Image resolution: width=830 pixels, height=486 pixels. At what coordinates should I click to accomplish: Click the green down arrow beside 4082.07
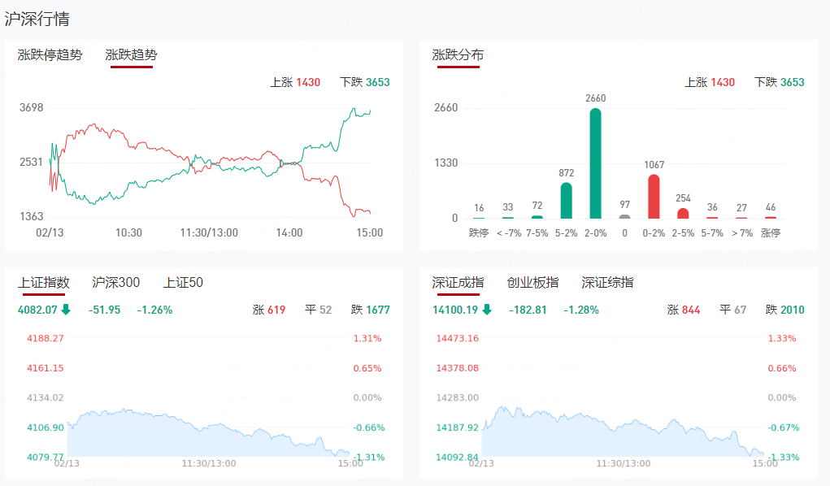pos(66,310)
